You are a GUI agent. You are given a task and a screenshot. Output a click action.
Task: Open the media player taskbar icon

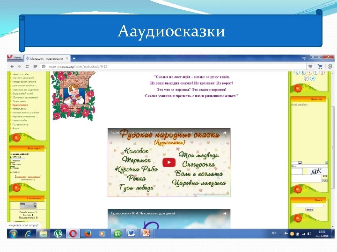tap(102, 234)
